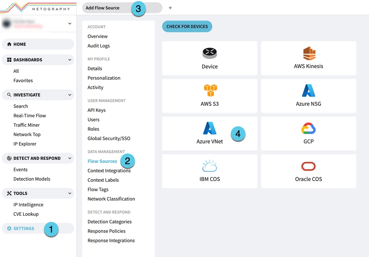Open a new tab with plus button
Image resolution: width=369 pixels, height=257 pixels.
(171, 8)
